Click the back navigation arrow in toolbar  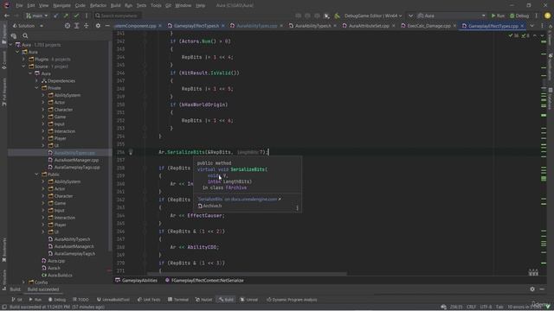click(6, 16)
